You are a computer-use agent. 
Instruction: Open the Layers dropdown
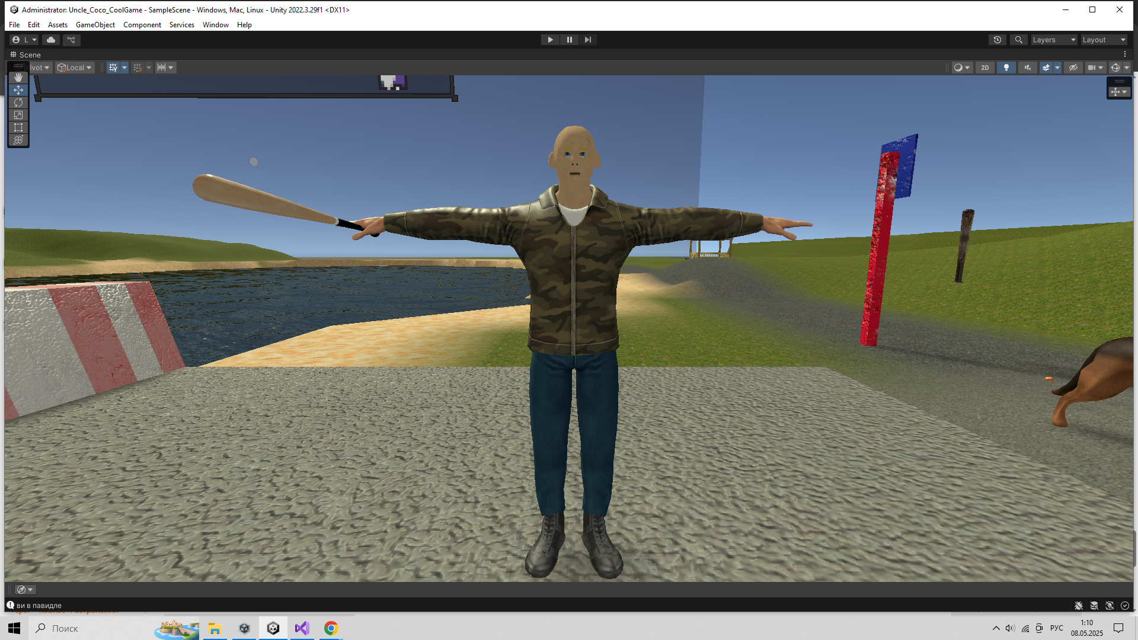[x=1053, y=40]
